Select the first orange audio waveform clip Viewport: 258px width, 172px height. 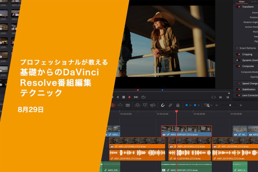click(x=137, y=155)
